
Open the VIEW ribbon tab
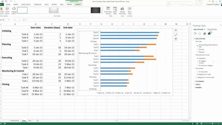click(x=62, y=5)
